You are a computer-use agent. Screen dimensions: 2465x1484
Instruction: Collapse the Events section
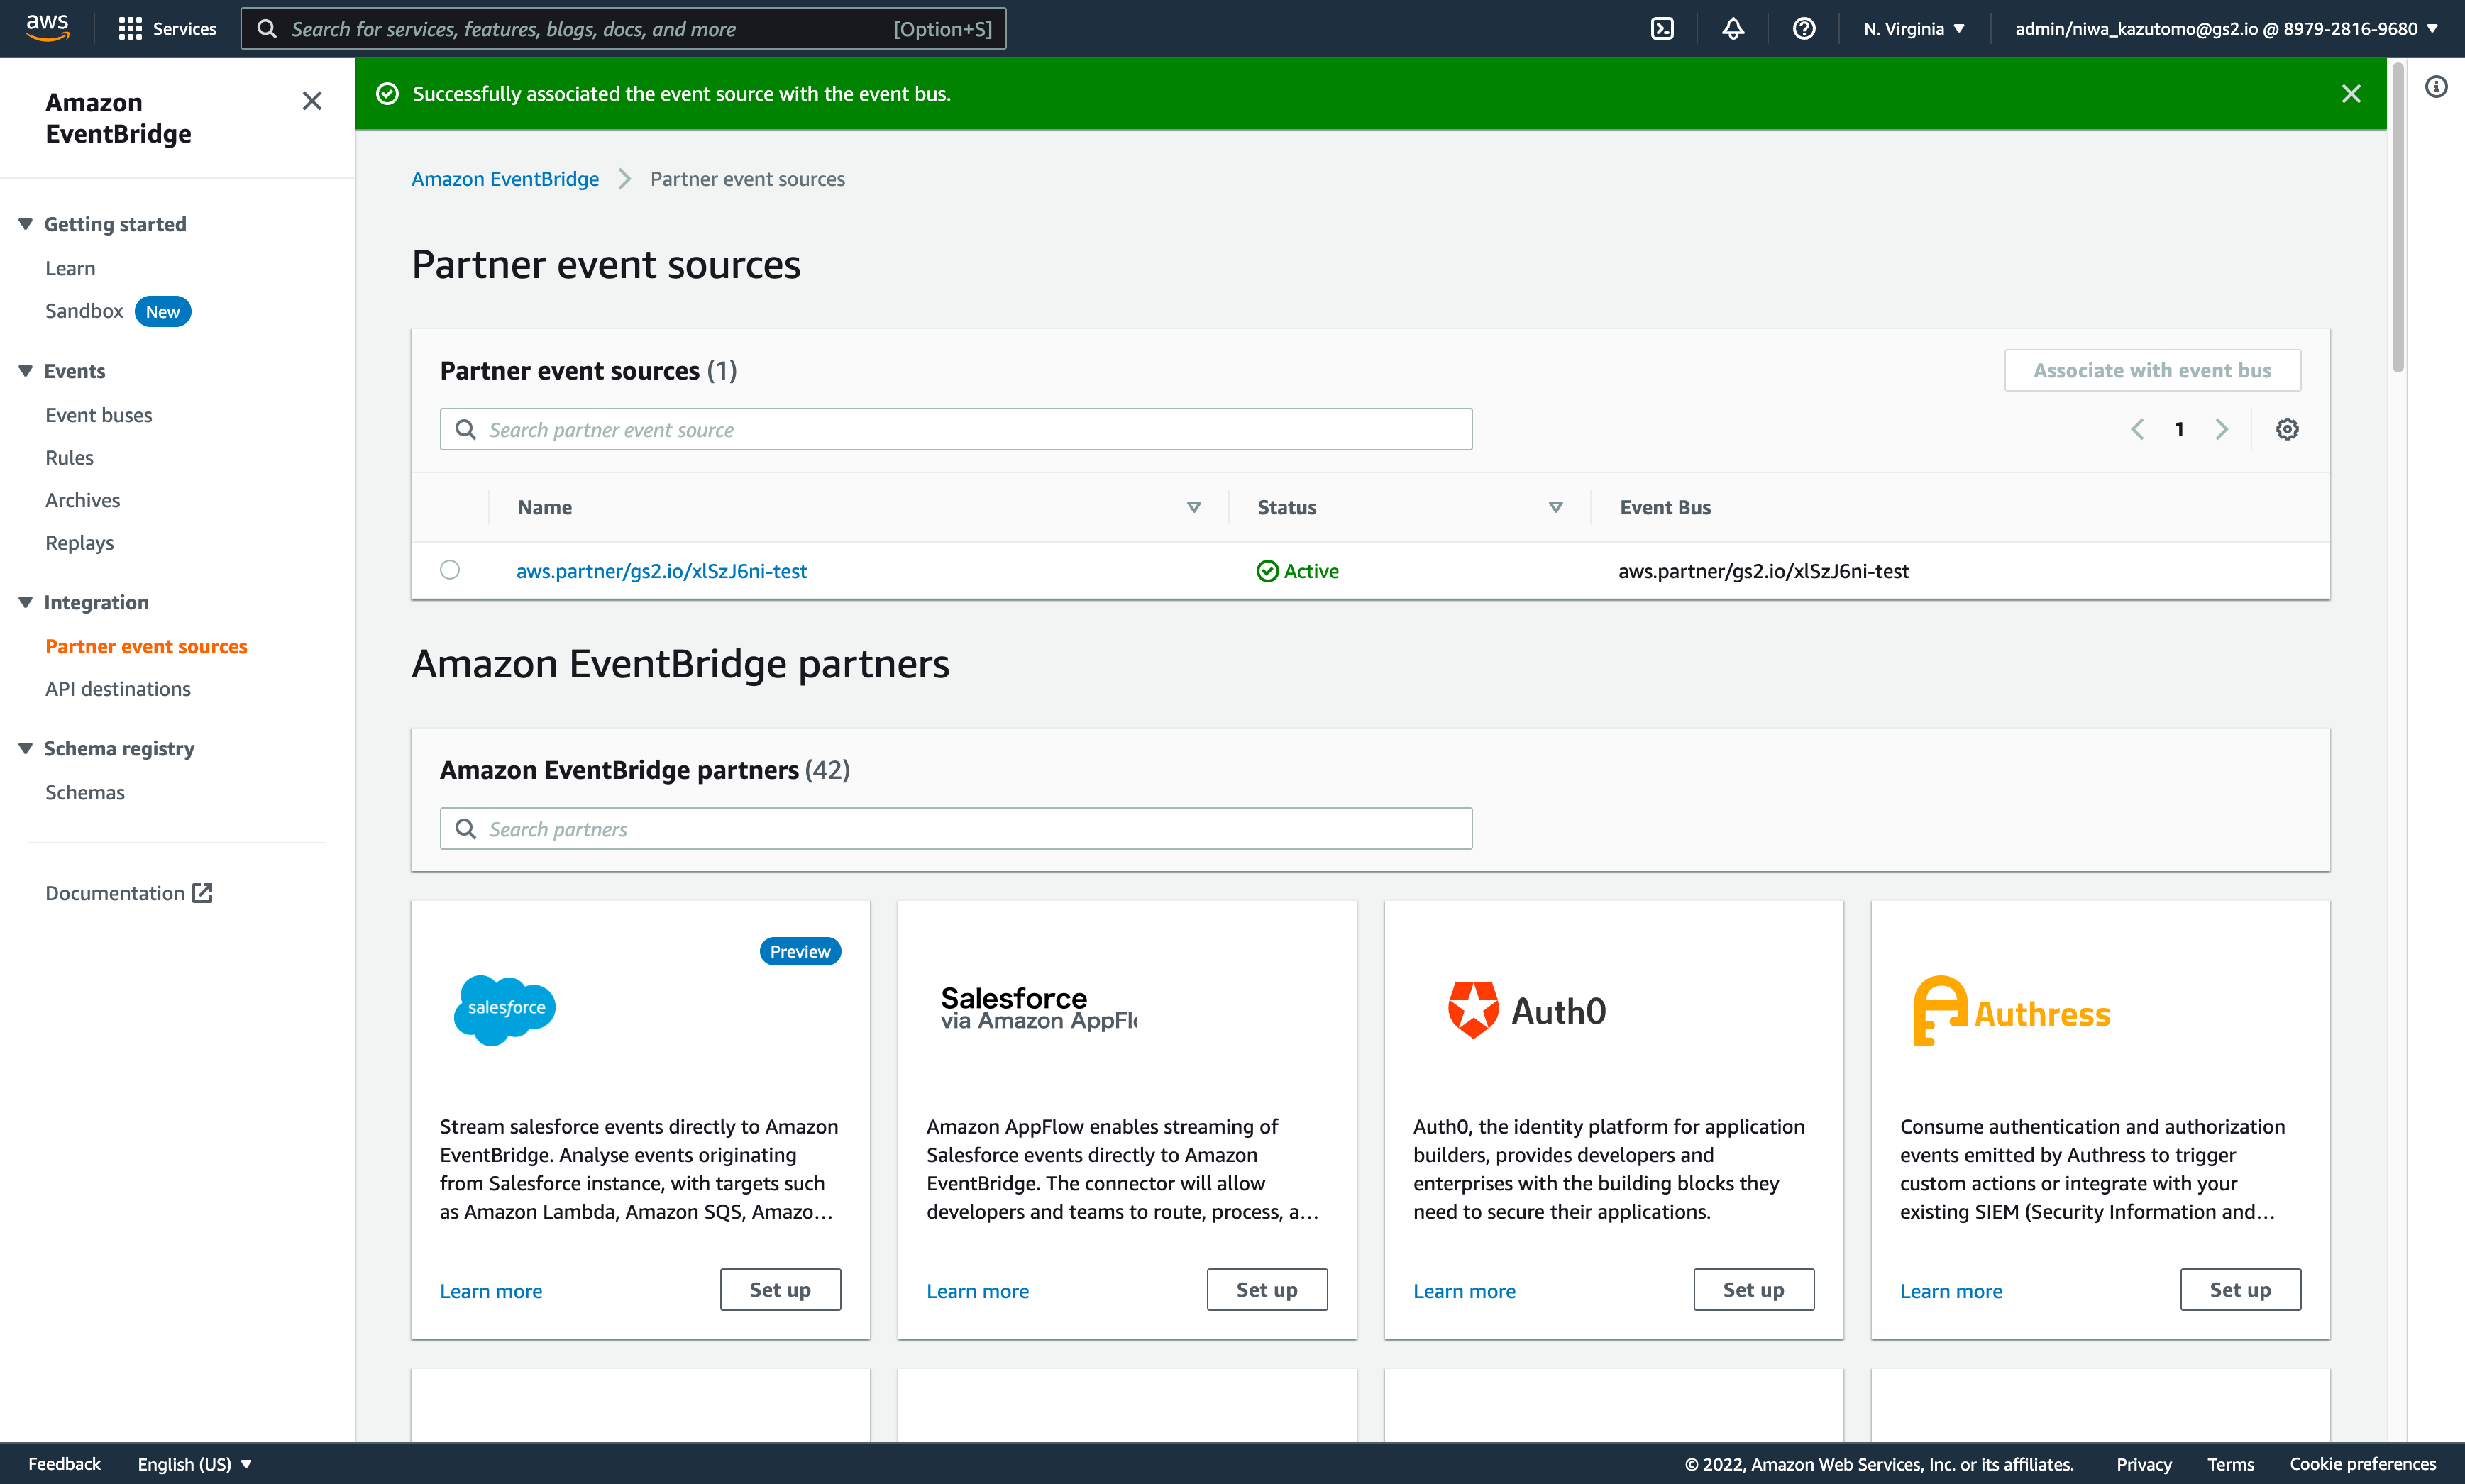pos(26,371)
